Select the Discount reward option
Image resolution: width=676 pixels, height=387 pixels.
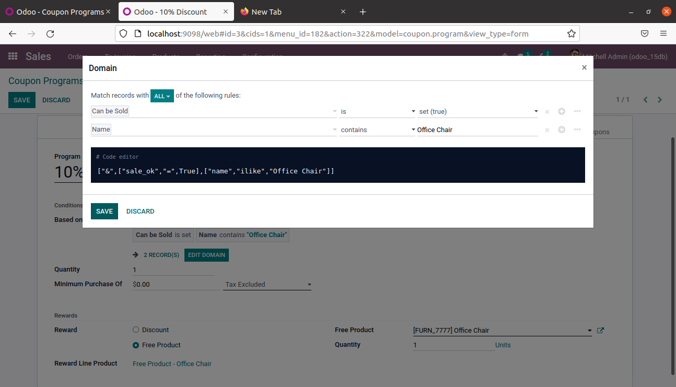coord(136,330)
